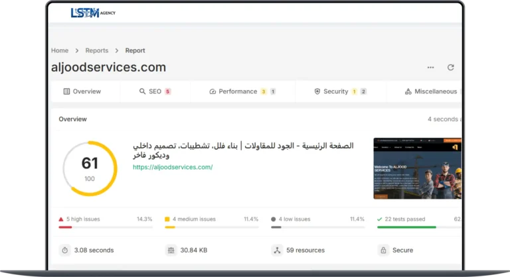Click the resources network icon
This screenshot has height=277, width=510.
(277, 250)
